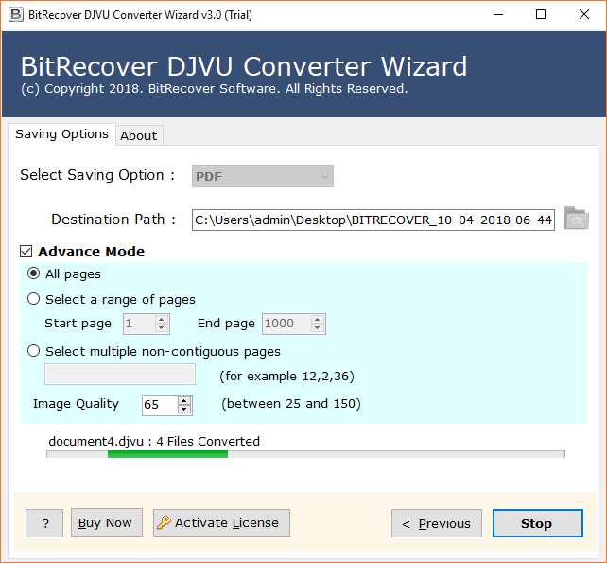Click the Destination Path text field

click(373, 220)
